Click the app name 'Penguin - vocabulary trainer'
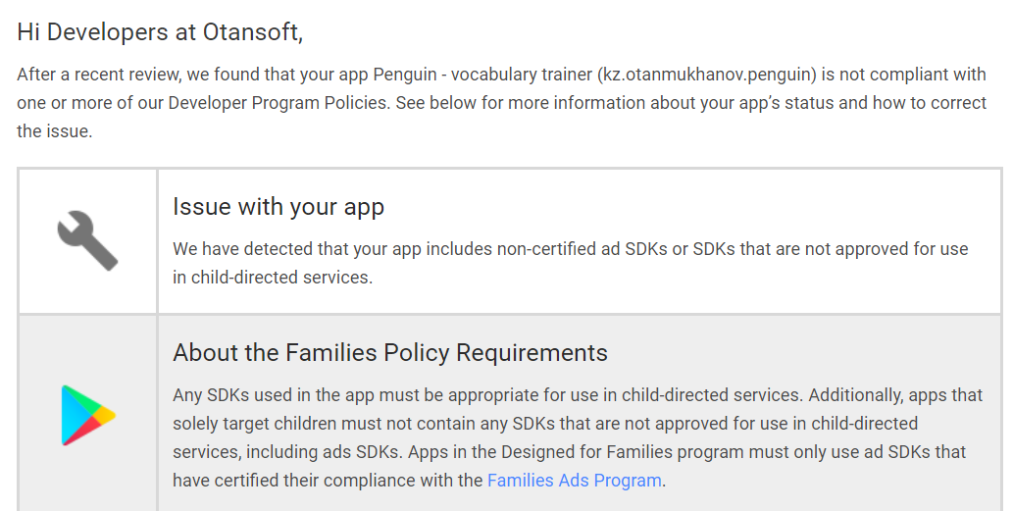This screenshot has width=1013, height=511. [x=482, y=75]
